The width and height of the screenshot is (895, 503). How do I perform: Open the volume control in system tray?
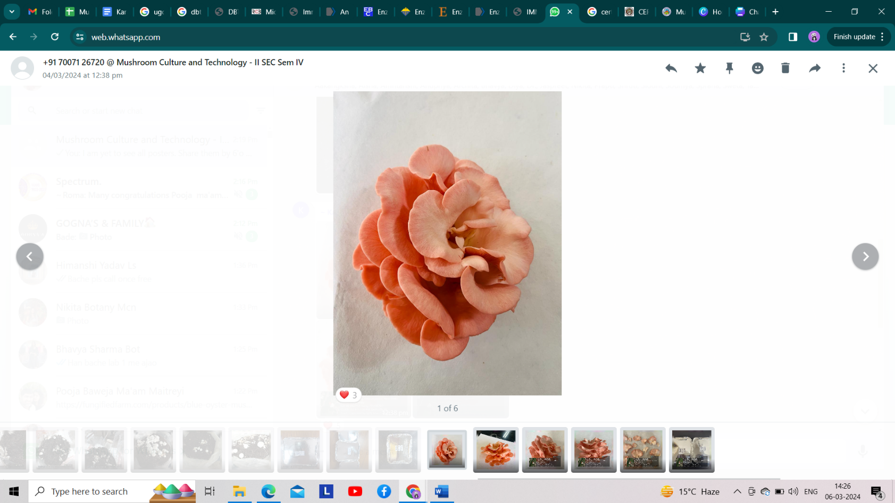coord(793,491)
